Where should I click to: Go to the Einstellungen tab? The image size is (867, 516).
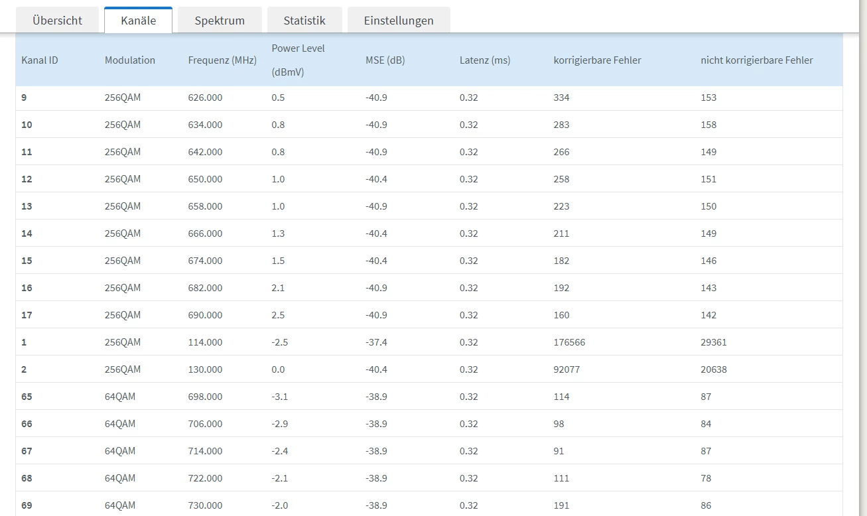(x=399, y=21)
